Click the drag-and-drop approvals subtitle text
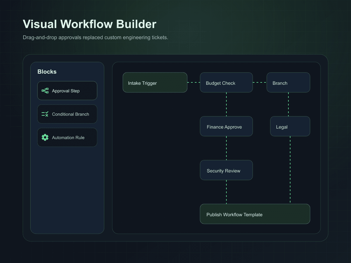351x263 pixels. click(95, 38)
